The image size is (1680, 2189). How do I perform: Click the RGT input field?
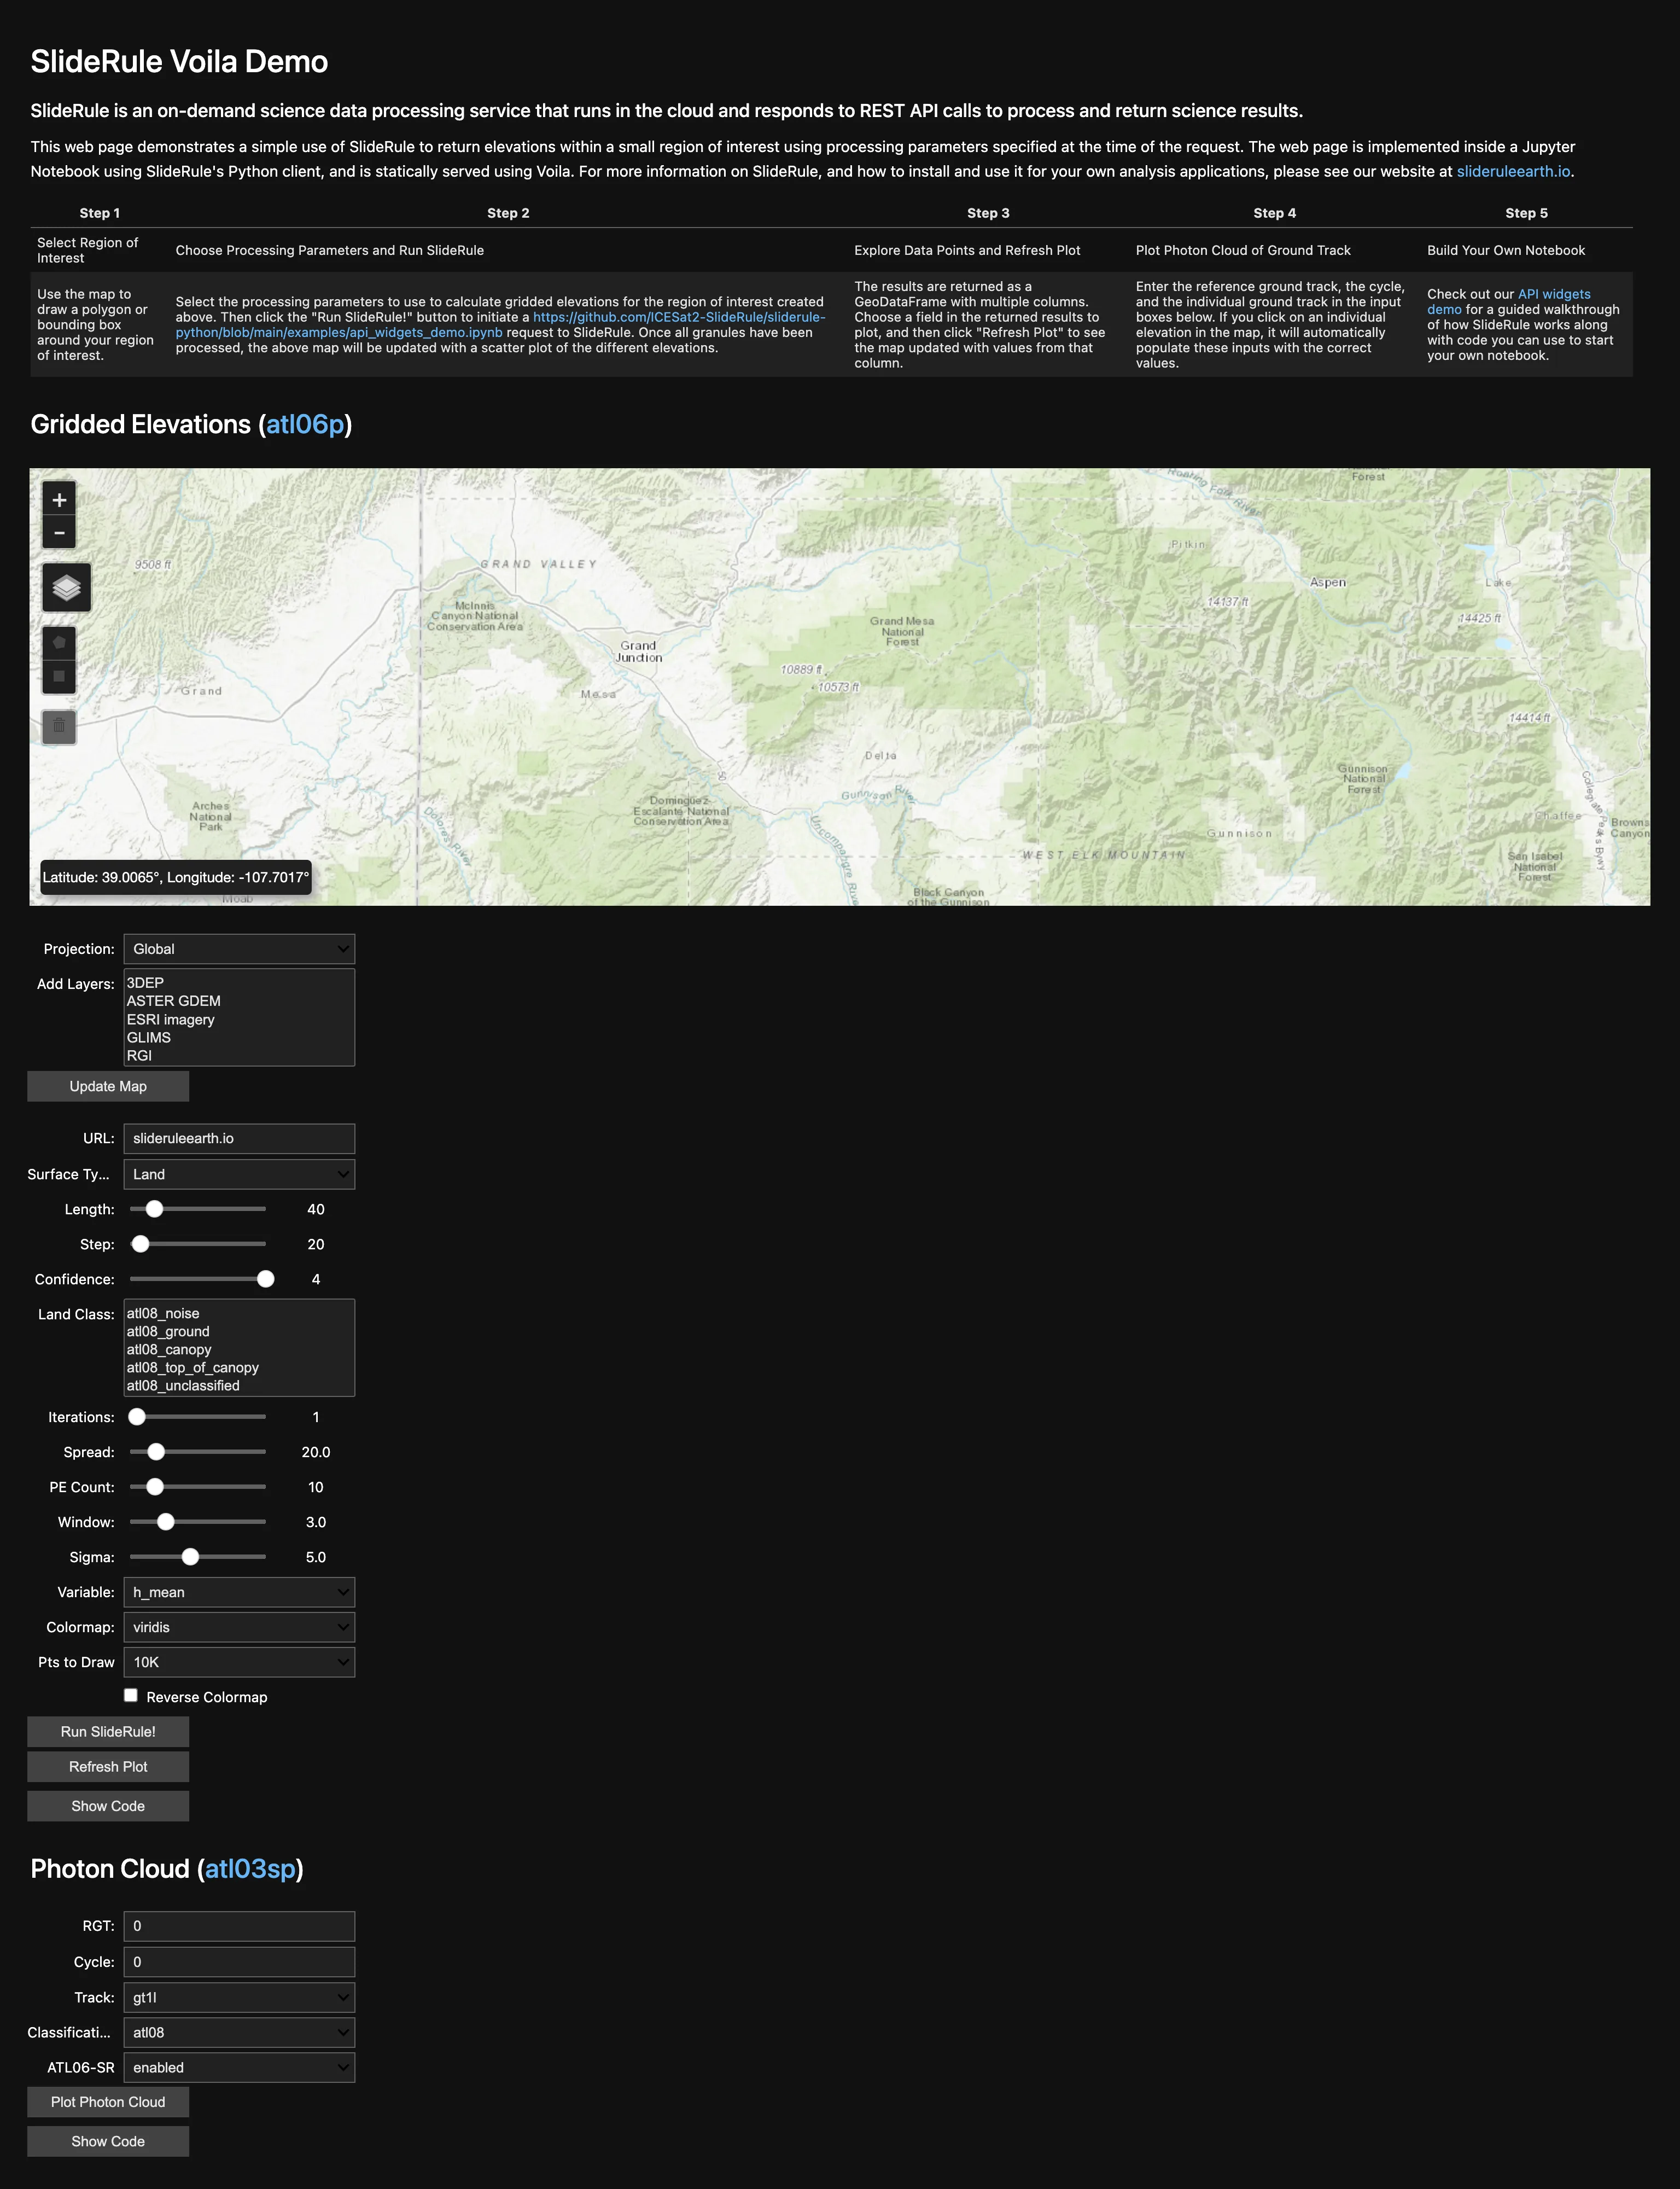239,1926
